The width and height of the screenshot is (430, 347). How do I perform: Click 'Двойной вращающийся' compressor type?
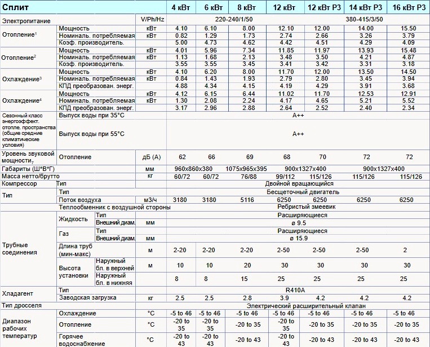coord(299,184)
